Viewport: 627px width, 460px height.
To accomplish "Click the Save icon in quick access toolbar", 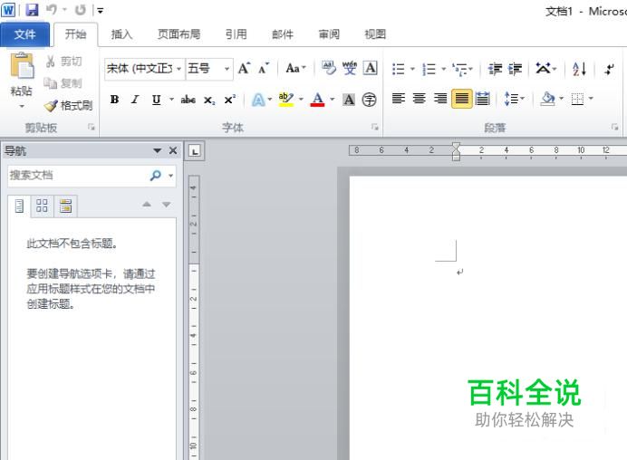I will coord(32,10).
